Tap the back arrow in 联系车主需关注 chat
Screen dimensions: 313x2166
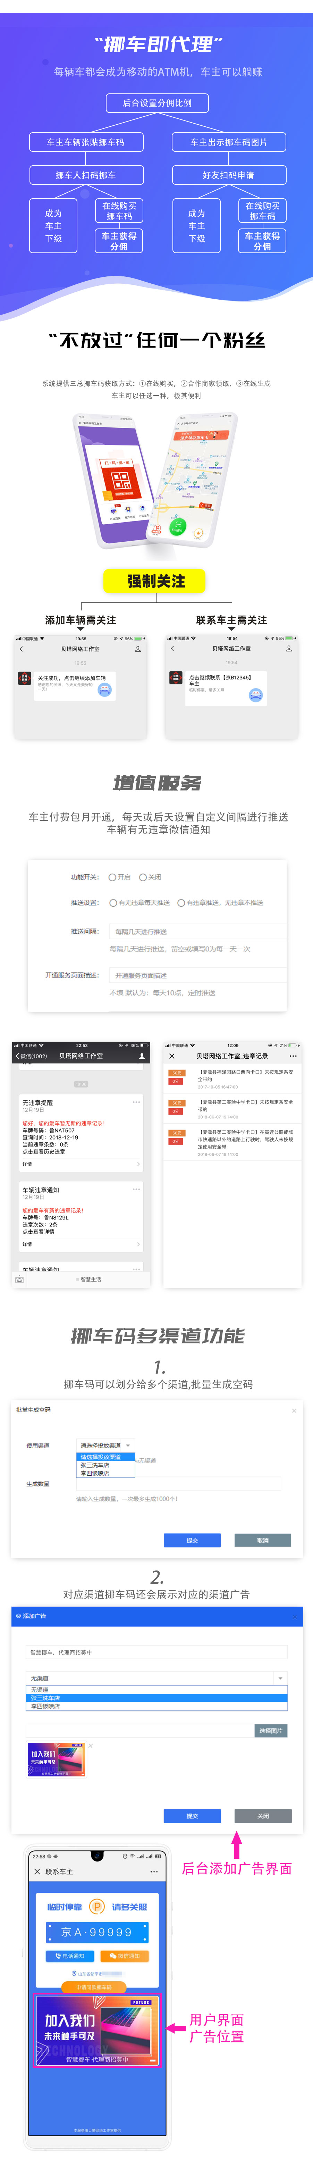[x=172, y=649]
